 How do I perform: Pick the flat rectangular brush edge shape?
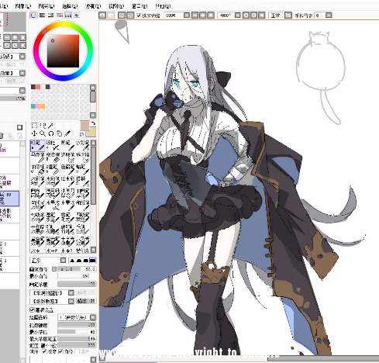[92, 261]
